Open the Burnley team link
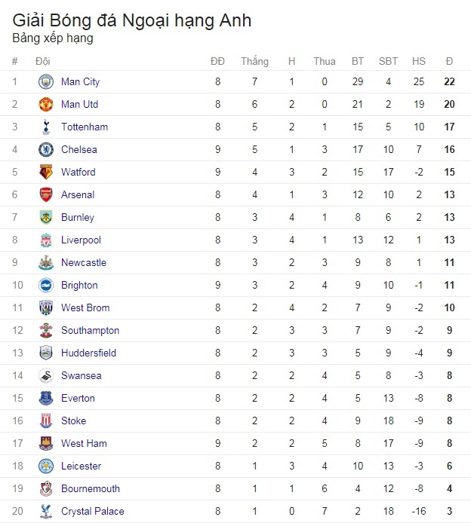The image size is (471, 523). pos(78,217)
